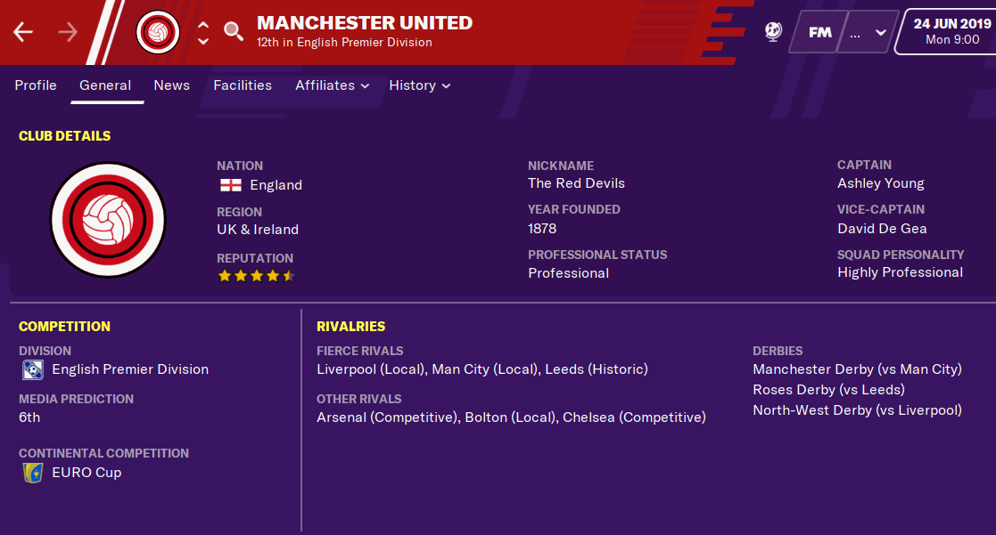
Task: Open the dropdown next to FM button
Action: pos(868,33)
